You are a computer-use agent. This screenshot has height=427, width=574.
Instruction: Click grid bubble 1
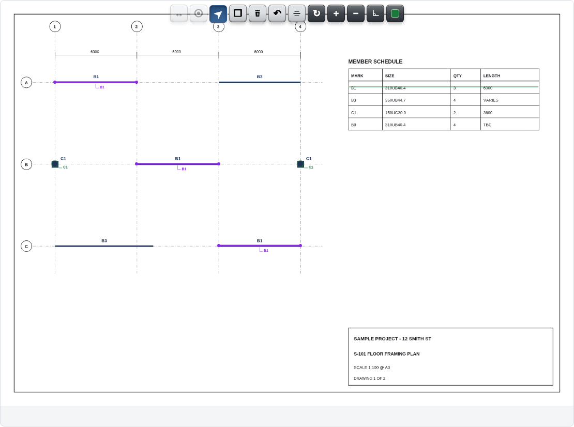tap(55, 27)
